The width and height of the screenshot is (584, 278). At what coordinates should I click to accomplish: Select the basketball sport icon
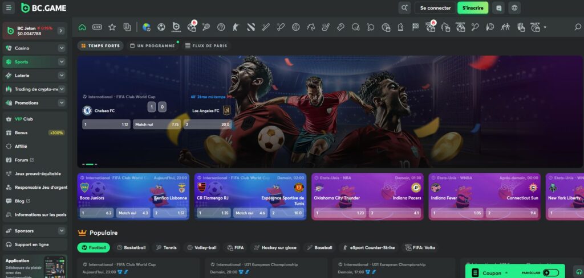coord(221,27)
